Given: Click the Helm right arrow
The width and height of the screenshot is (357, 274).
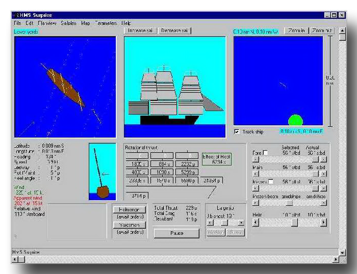Looking at the screenshot, I should [323, 222].
